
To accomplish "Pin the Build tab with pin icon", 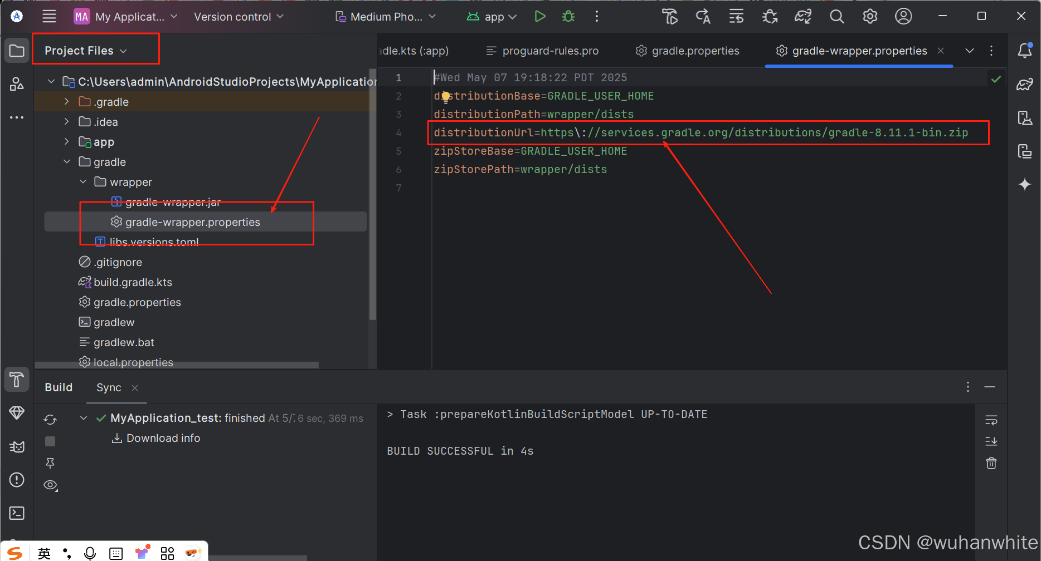I will click(50, 463).
